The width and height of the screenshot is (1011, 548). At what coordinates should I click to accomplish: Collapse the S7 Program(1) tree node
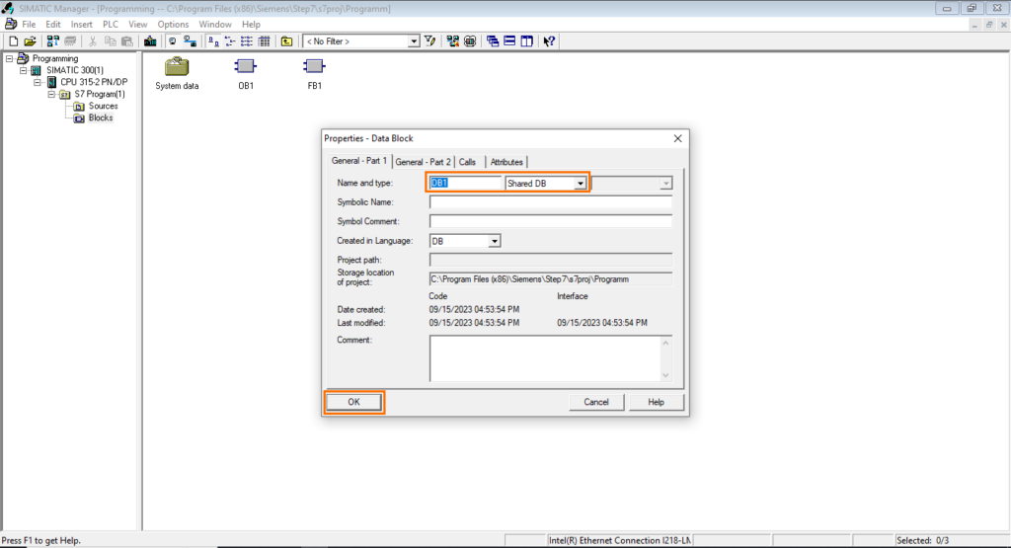pos(51,94)
